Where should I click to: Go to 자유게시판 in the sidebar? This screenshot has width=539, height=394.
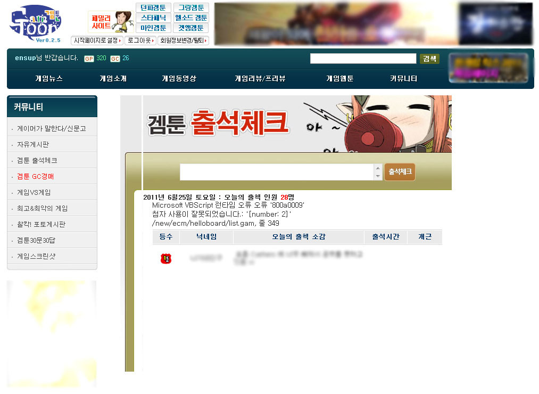coord(33,144)
